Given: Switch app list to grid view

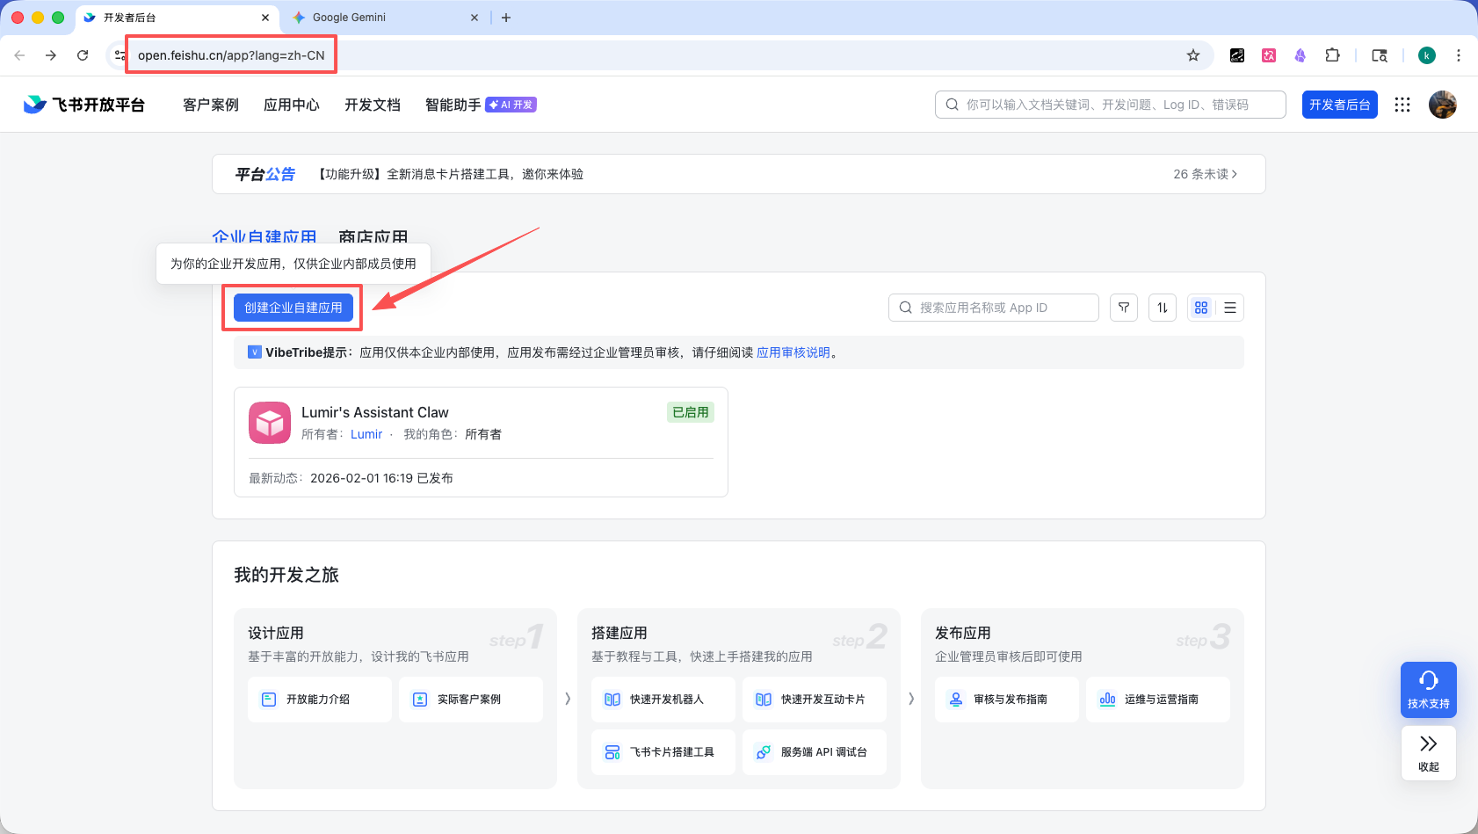Looking at the screenshot, I should point(1201,307).
